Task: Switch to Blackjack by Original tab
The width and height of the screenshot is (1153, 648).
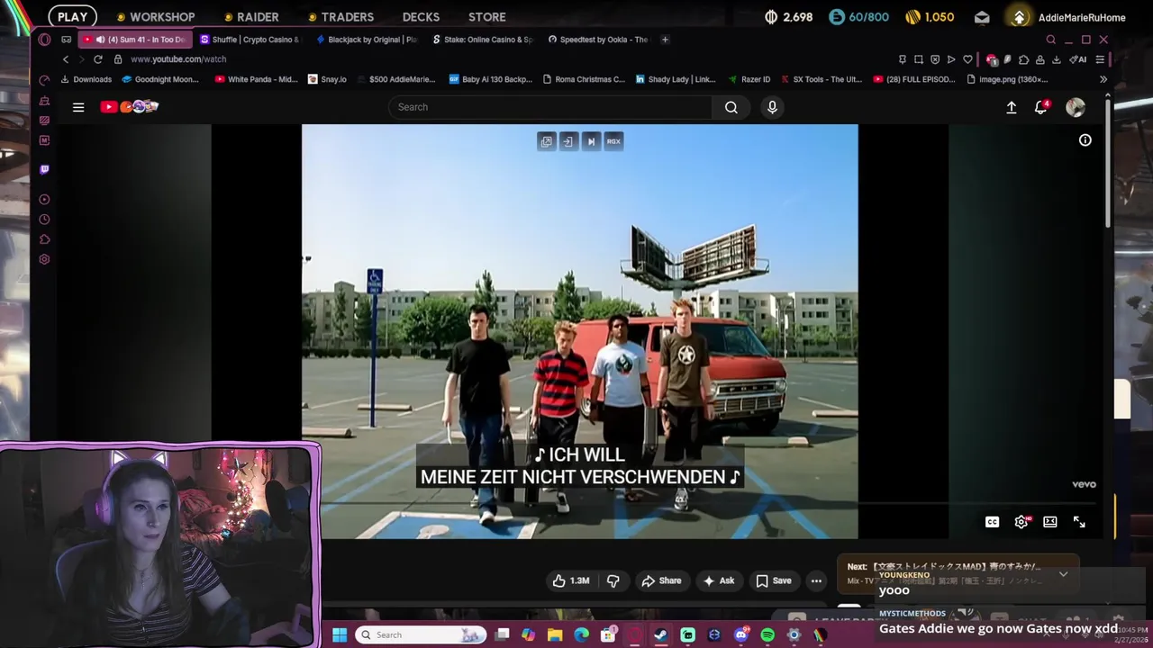Action: click(367, 40)
